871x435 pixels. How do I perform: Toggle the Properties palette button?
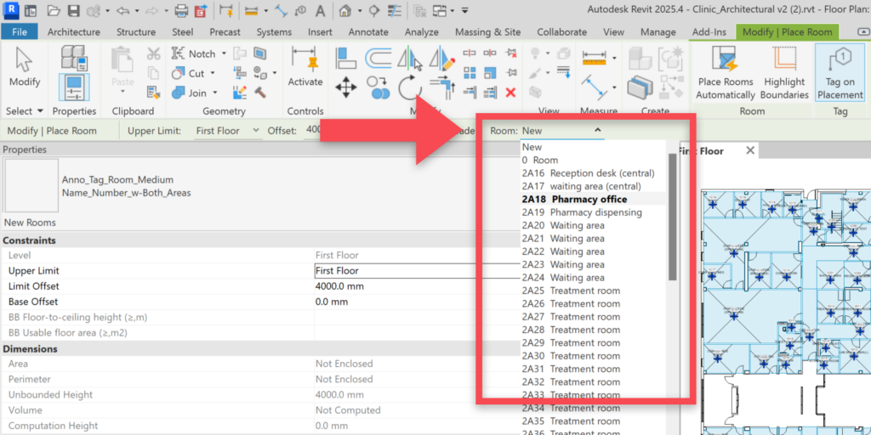74,88
